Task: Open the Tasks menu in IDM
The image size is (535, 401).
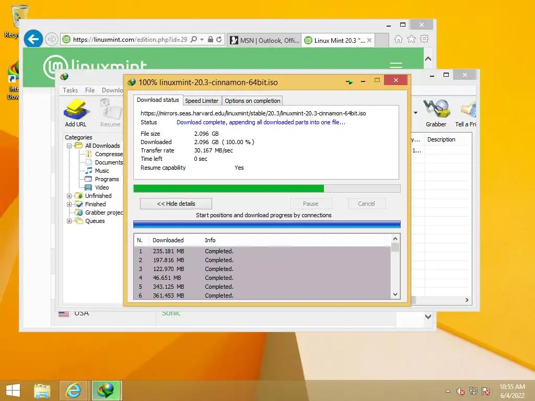Action: click(x=71, y=90)
